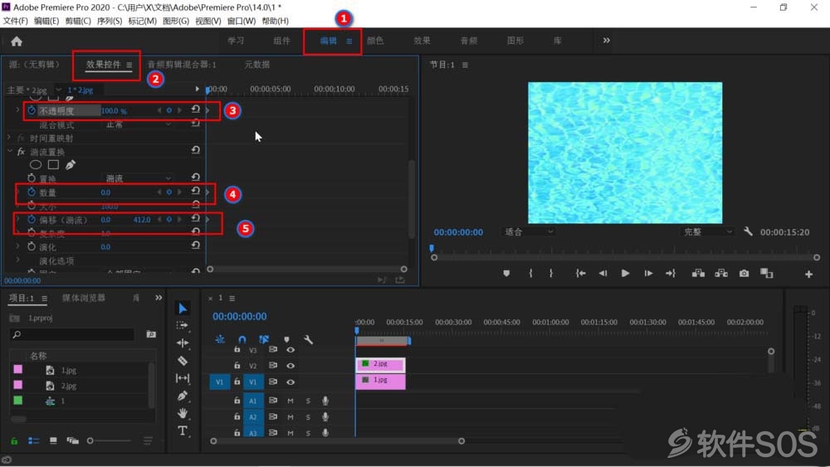Image resolution: width=830 pixels, height=467 pixels.
Task: Toggle V3 track output eye
Action: [290, 349]
